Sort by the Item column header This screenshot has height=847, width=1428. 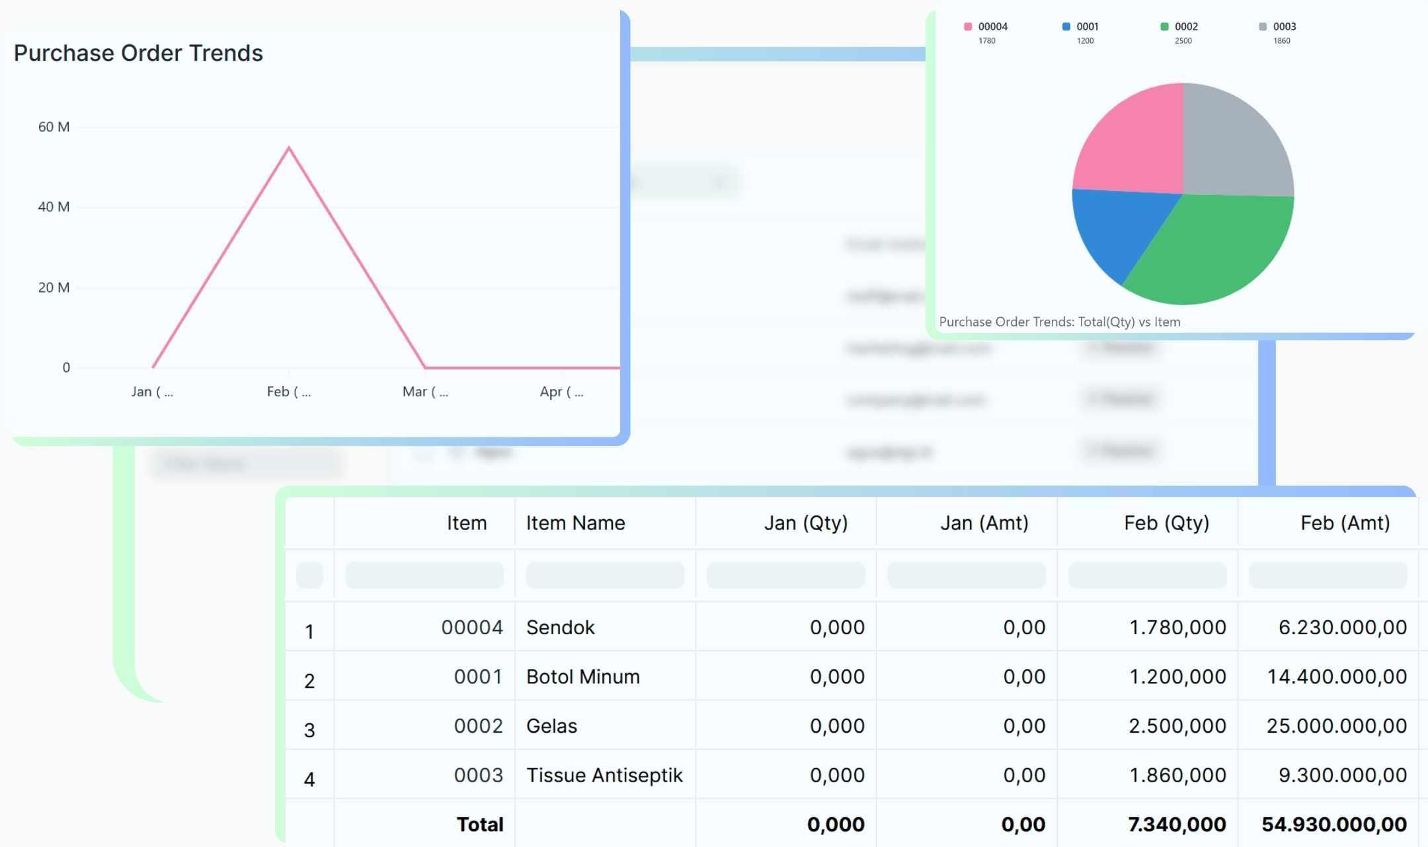(466, 523)
